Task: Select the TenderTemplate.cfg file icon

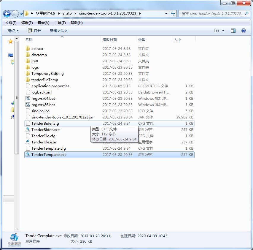Action: 28,148
